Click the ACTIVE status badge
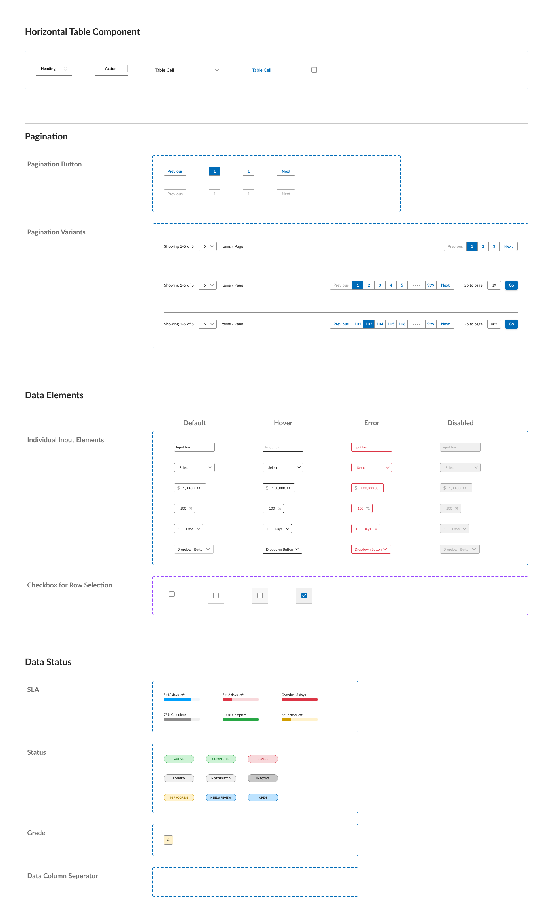Screen dimensions: 553x914 [179, 759]
